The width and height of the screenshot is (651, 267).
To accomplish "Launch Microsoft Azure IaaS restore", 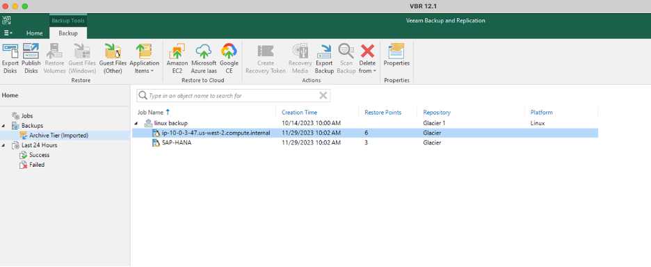I will point(204,58).
